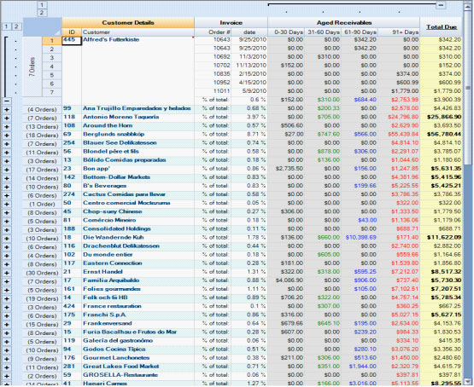Click the Customer Details header
The width and height of the screenshot is (474, 387).
(128, 23)
